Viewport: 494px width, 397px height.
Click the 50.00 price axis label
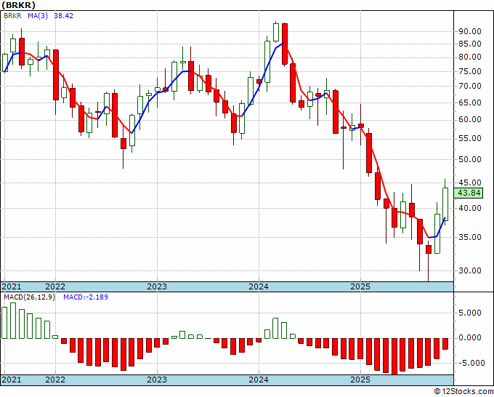pos(470,159)
